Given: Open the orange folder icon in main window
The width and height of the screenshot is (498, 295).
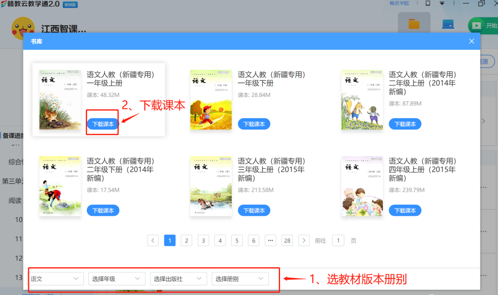Looking at the screenshot, I should [x=414, y=24].
